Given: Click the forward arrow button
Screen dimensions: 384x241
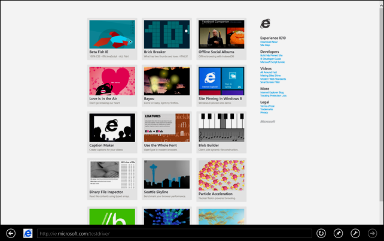Looking at the screenshot, I should coord(372,233).
